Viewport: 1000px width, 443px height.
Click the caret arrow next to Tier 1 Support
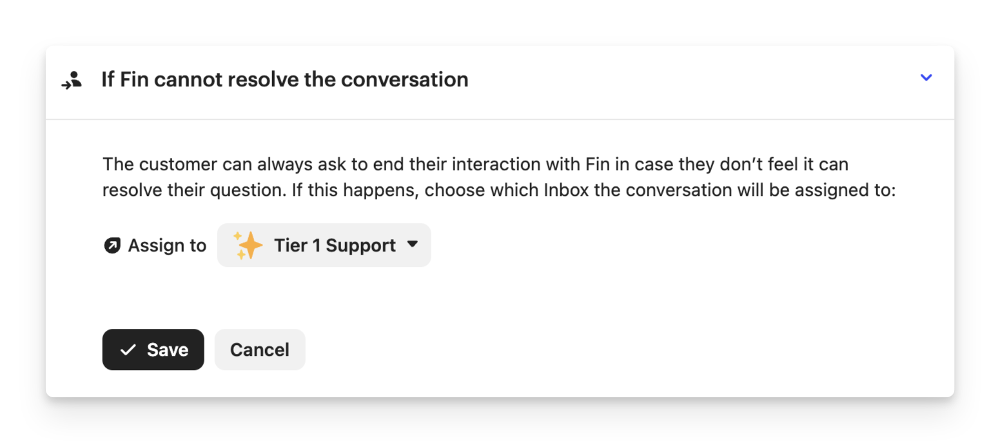click(413, 244)
